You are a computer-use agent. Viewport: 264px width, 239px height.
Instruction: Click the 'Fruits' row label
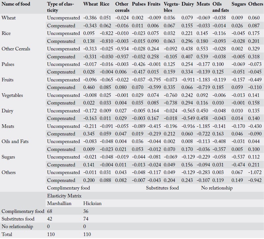pyautogui.click(x=7, y=80)
